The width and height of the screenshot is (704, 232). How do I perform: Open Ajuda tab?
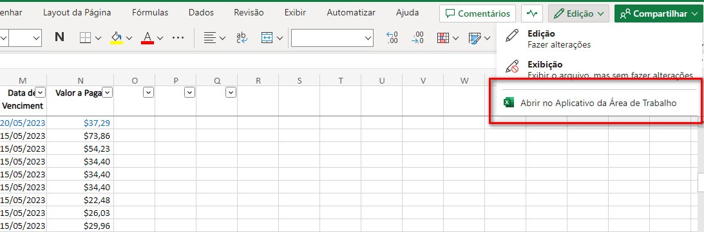pyautogui.click(x=407, y=13)
